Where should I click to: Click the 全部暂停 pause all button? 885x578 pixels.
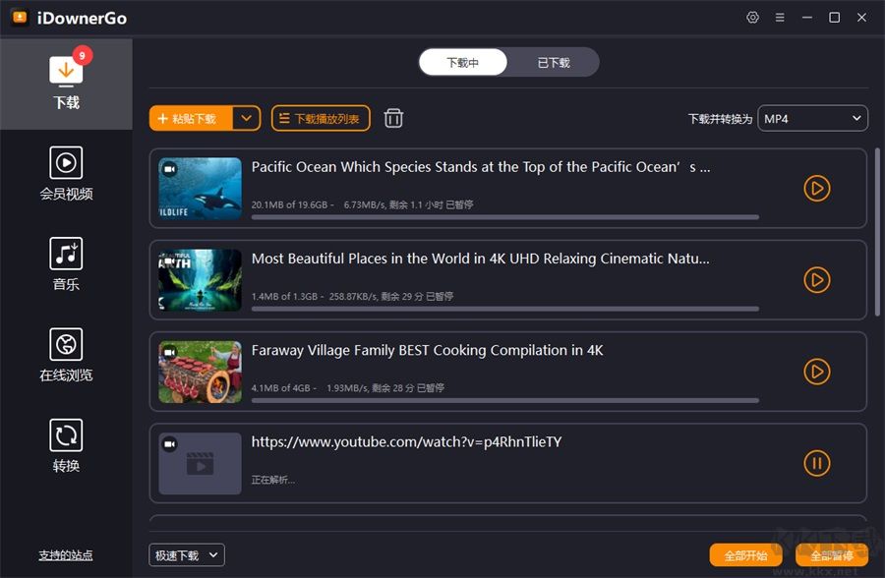831,556
